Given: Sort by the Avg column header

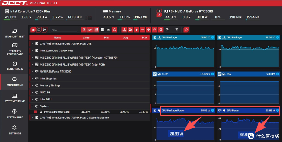Looking at the screenshot, I should [x=125, y=38].
